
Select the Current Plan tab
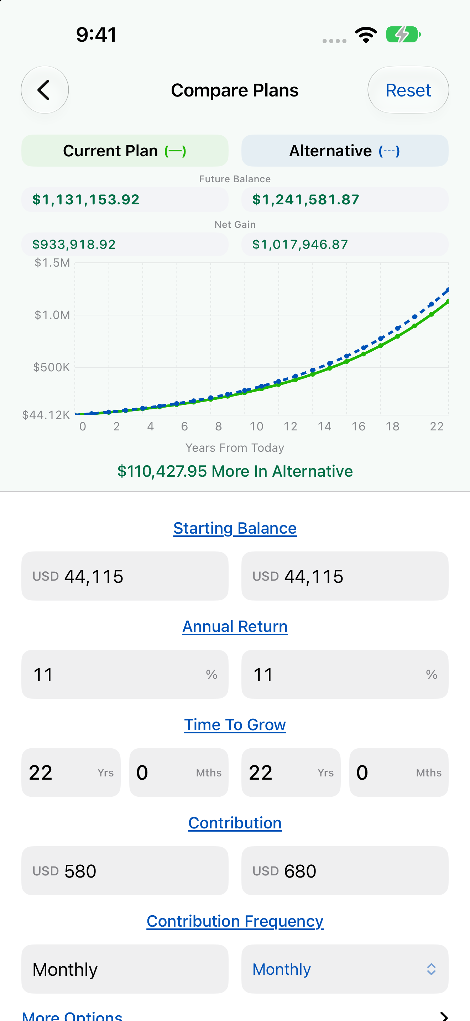[x=125, y=151]
